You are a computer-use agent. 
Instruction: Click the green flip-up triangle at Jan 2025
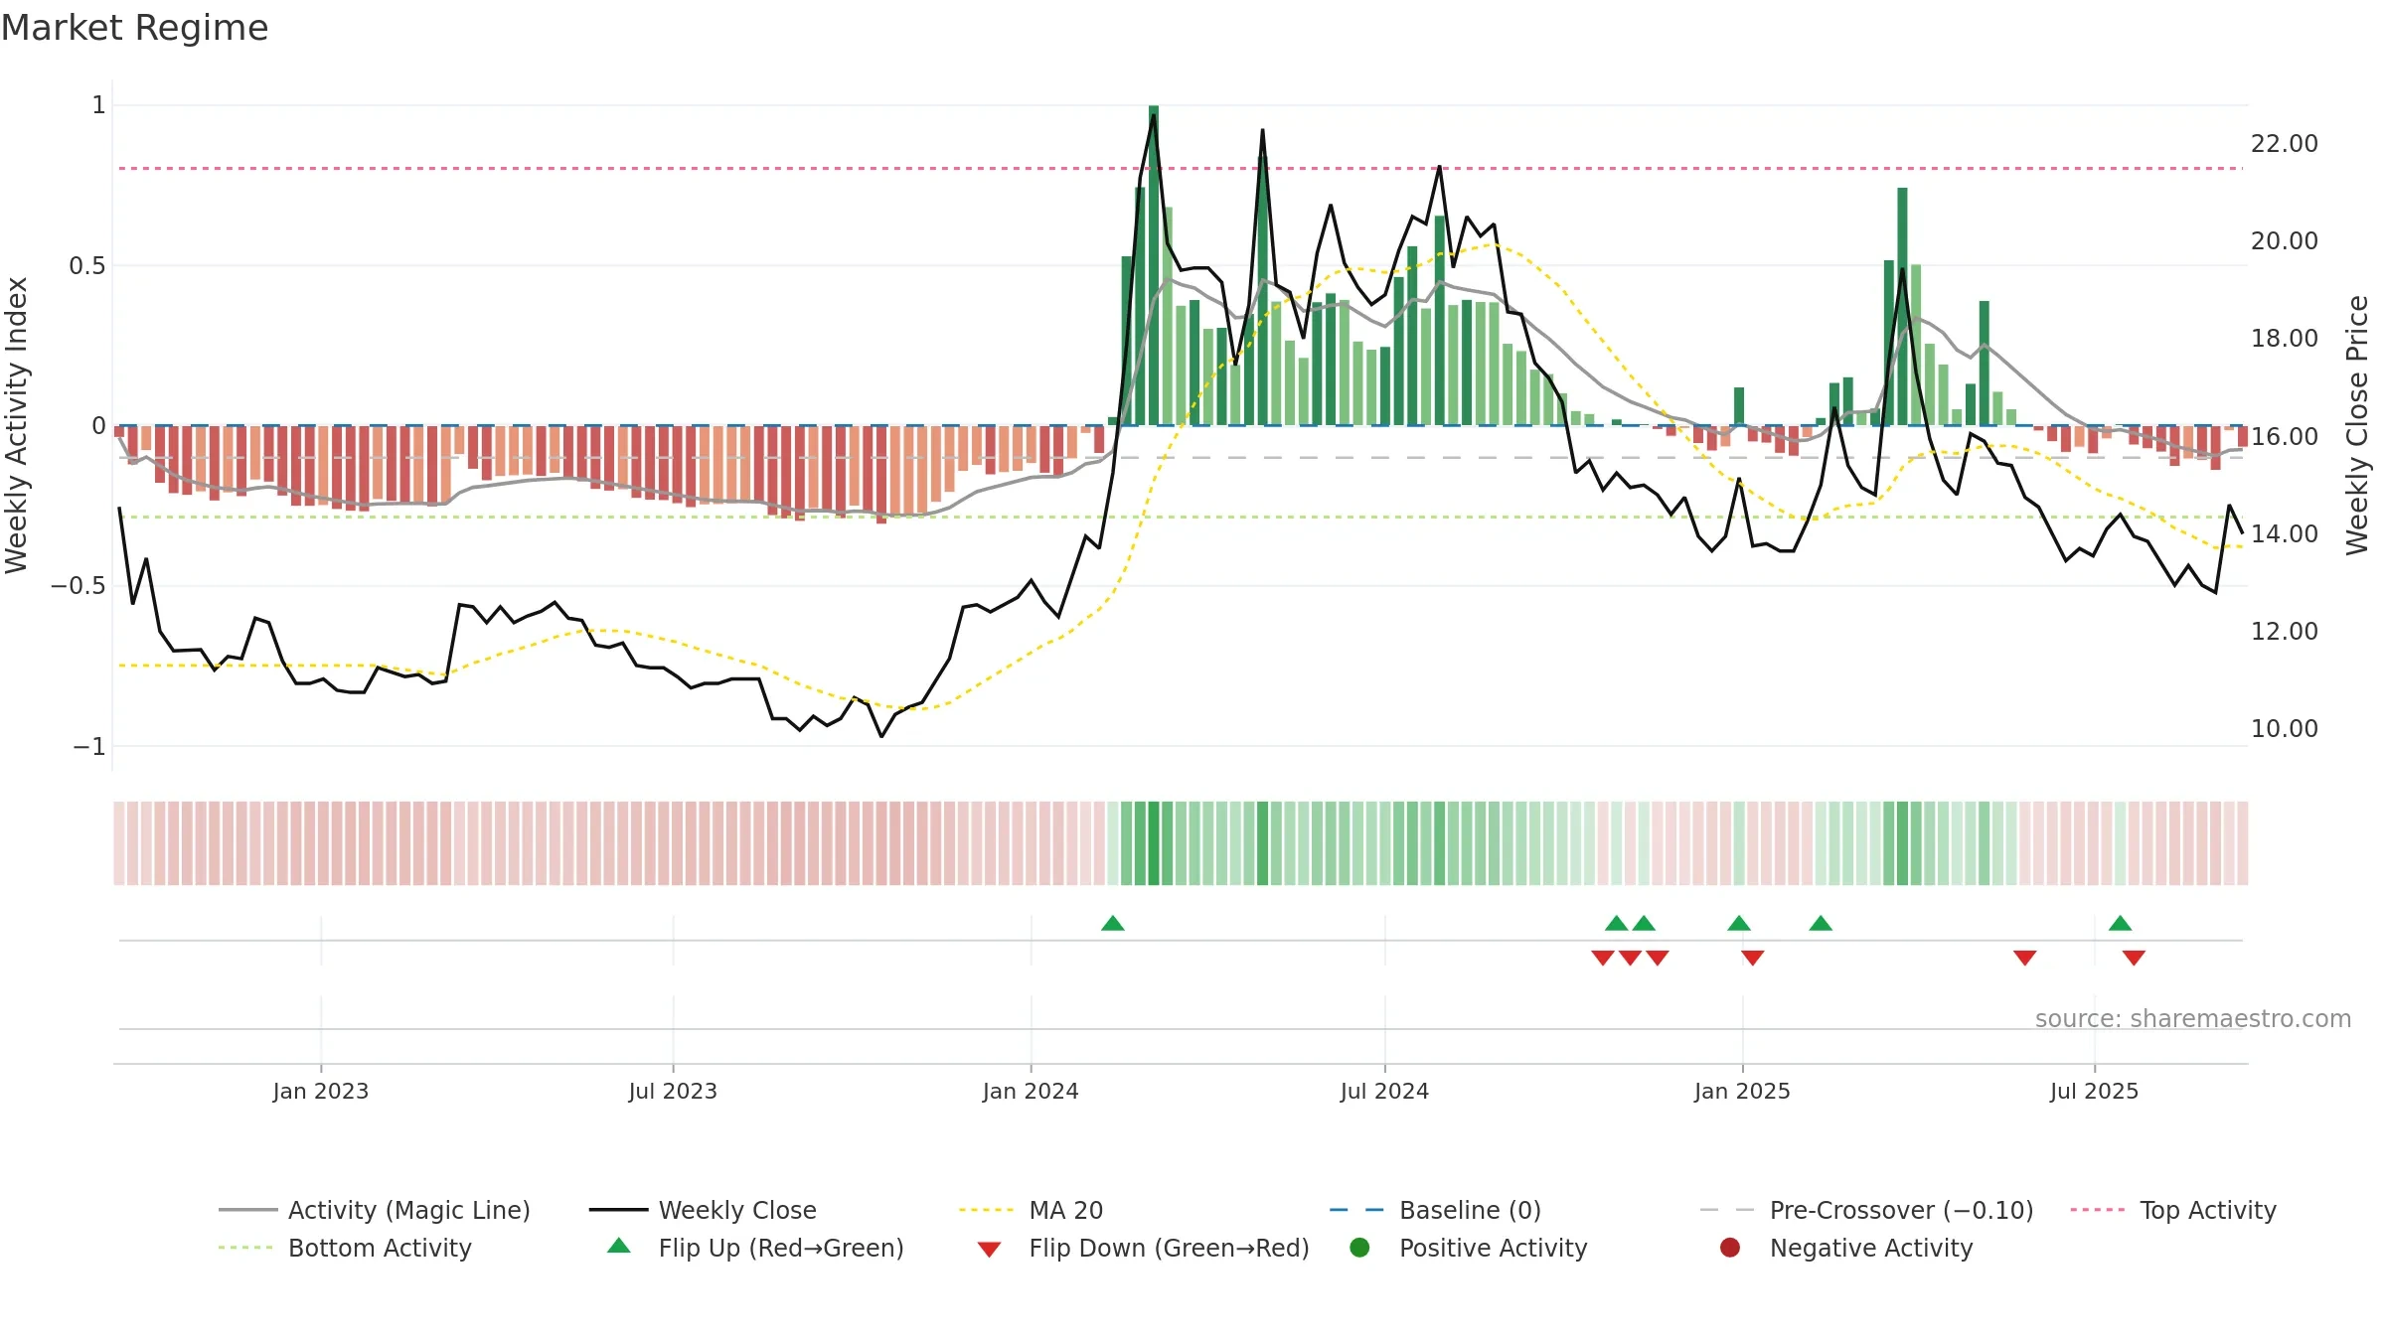click(1739, 923)
